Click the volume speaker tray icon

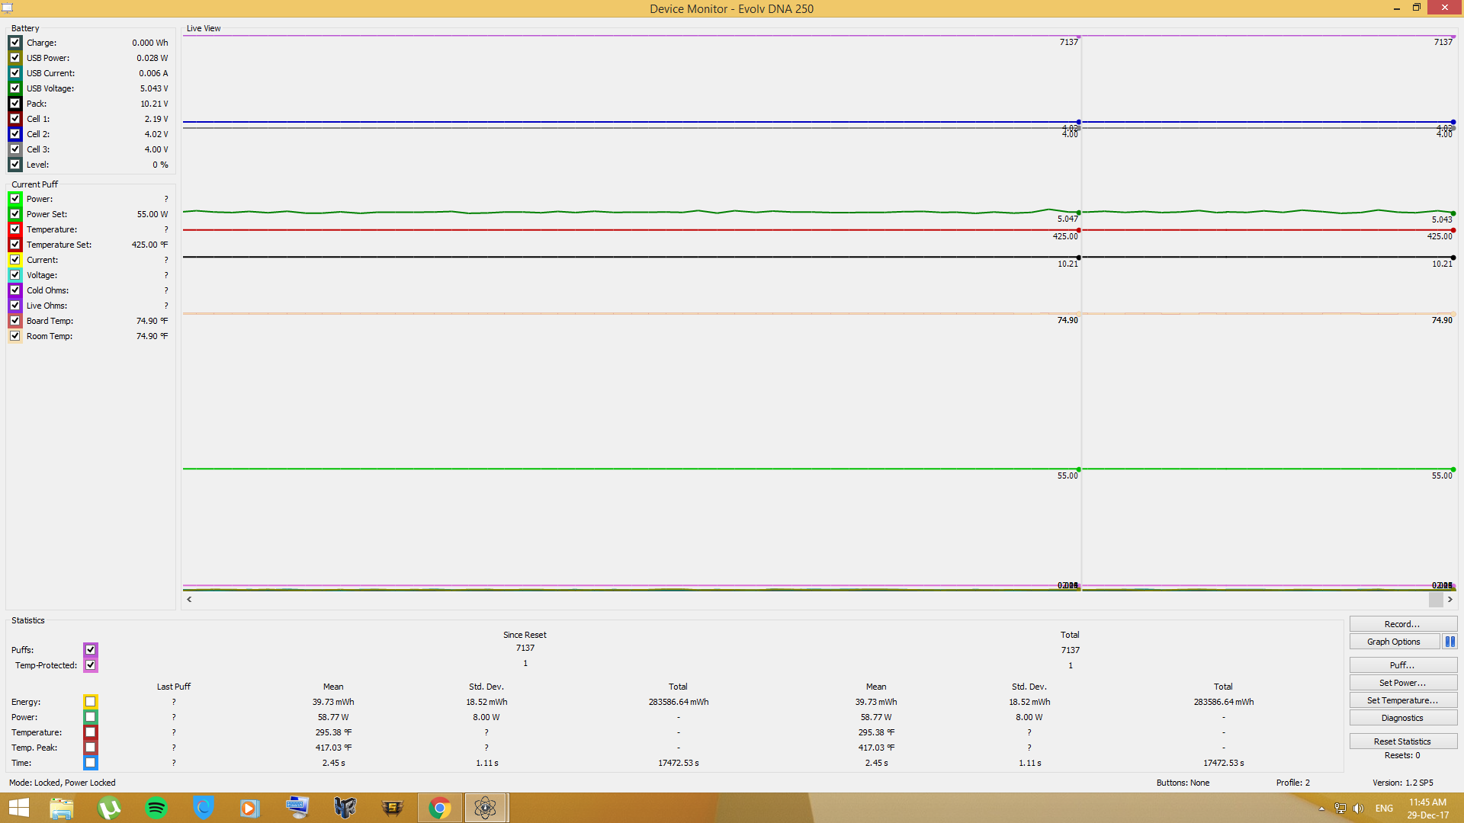tap(1358, 809)
